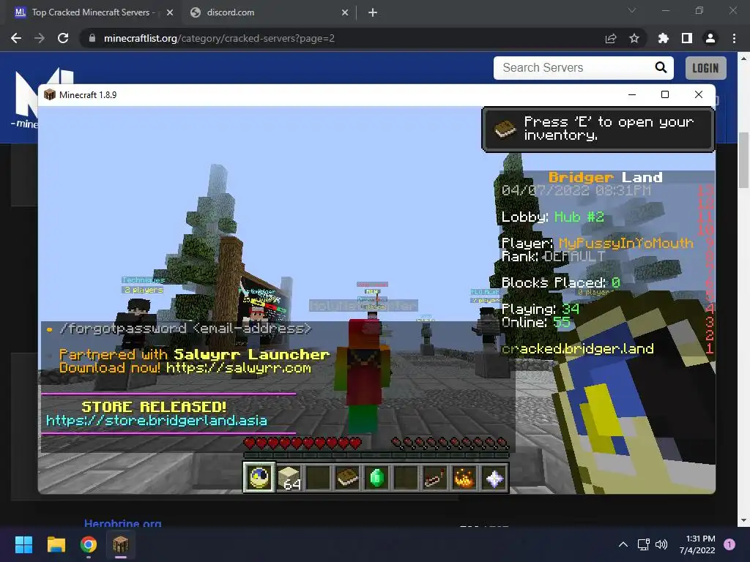Click the Blocks Placed: 0 scoreboard line
Screen dimensions: 750x562
pyautogui.click(x=560, y=283)
